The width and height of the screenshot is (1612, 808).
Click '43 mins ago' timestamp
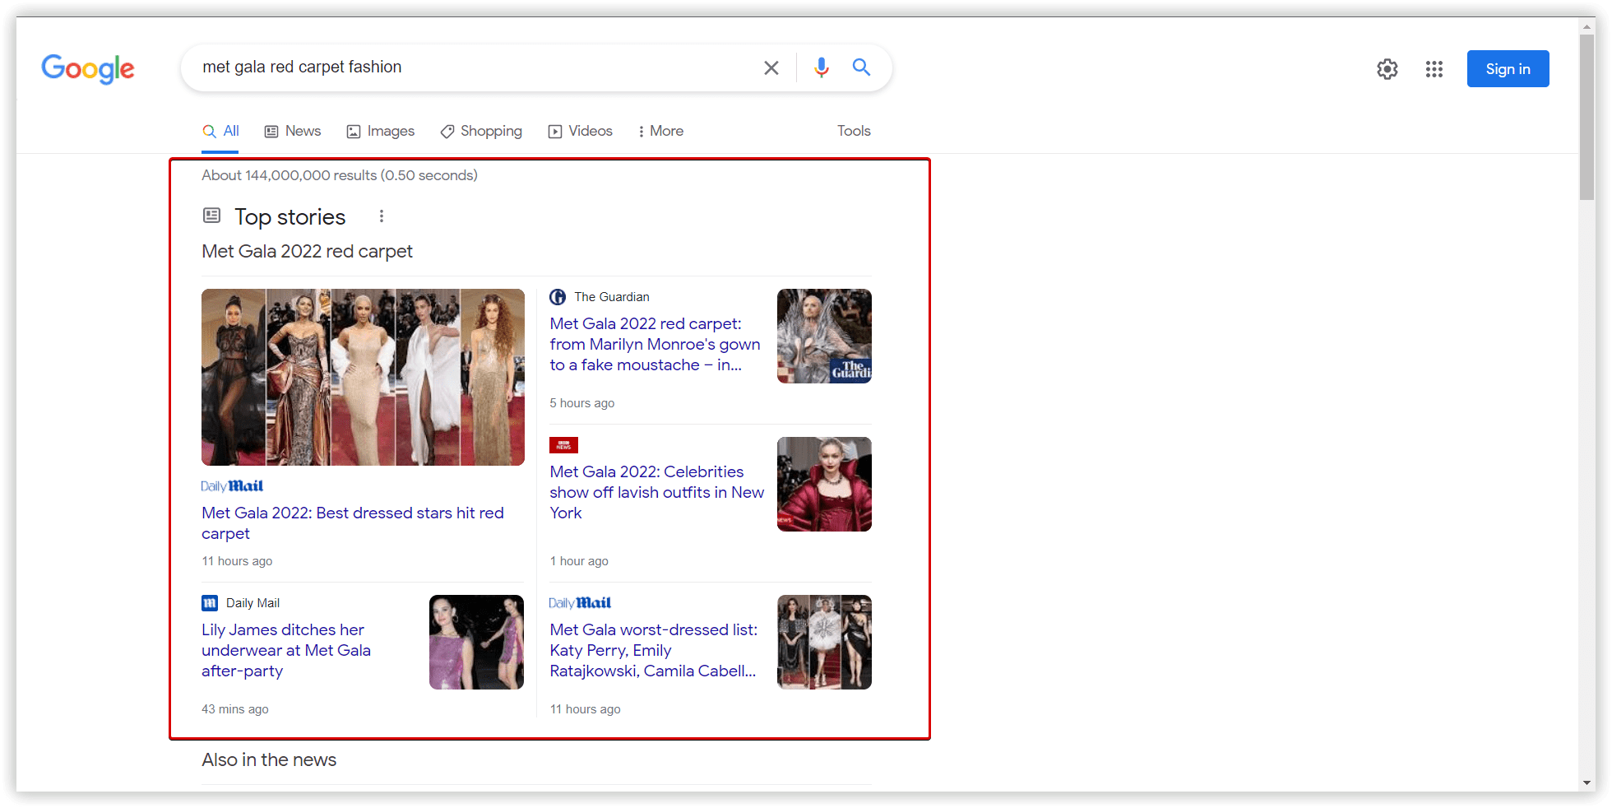[235, 709]
